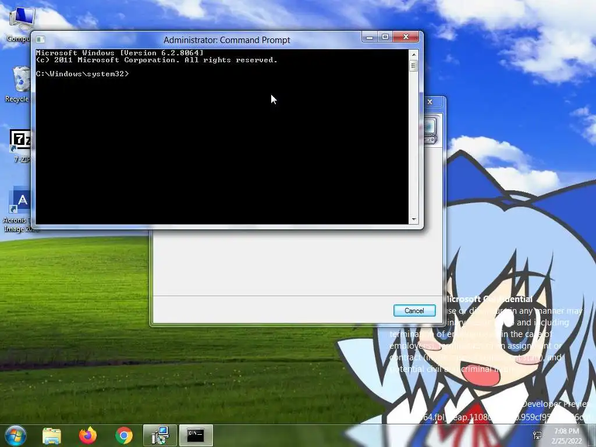Select the Command Prompt taskbar button
Viewport: 596px width, 447px height.
click(196, 435)
